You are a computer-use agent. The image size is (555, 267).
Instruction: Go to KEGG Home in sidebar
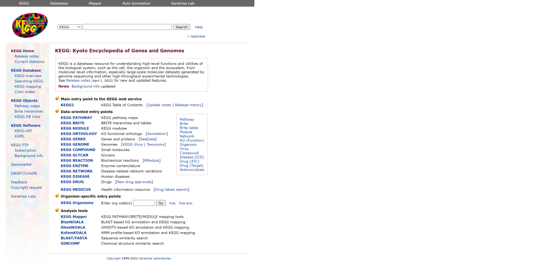click(22, 51)
